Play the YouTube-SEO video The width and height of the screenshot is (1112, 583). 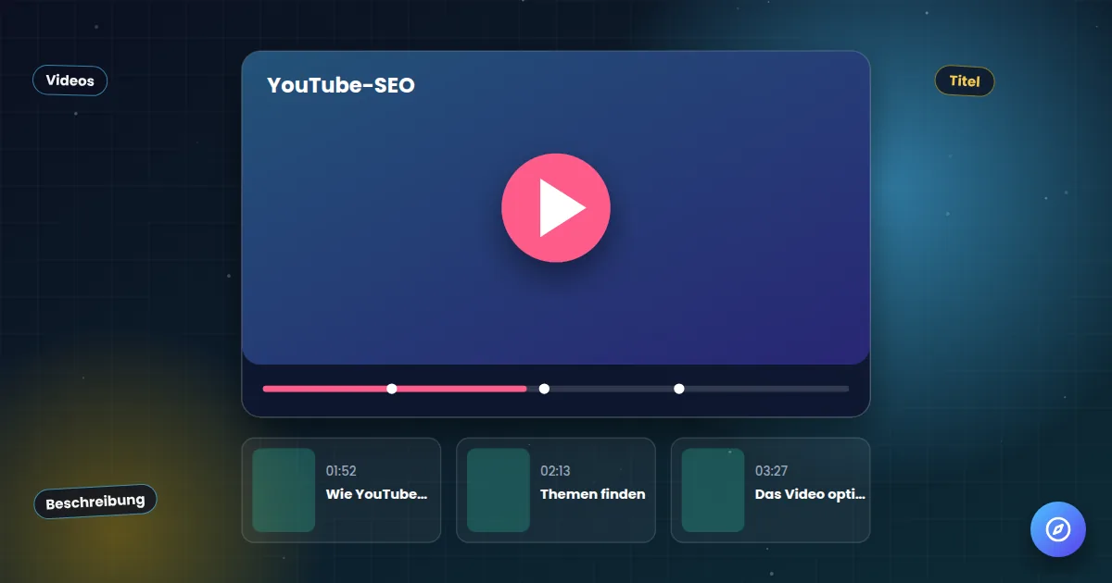pyautogui.click(x=556, y=208)
